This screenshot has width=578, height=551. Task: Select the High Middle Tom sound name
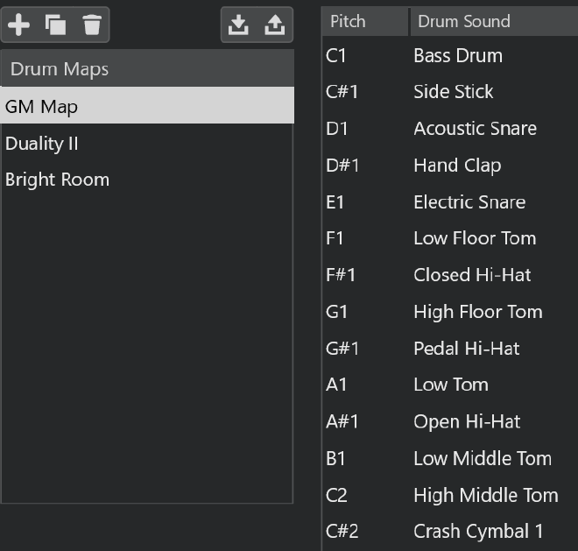(486, 495)
